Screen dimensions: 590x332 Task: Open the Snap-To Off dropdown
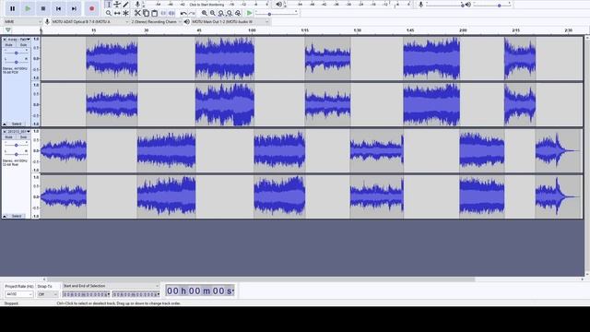47,294
